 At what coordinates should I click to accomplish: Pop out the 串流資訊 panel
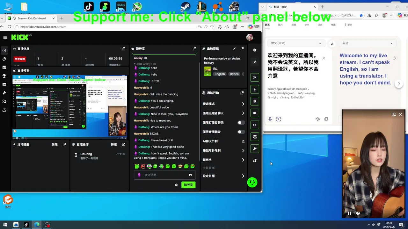242,49
